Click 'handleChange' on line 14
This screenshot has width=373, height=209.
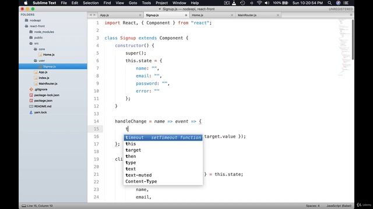(131, 121)
